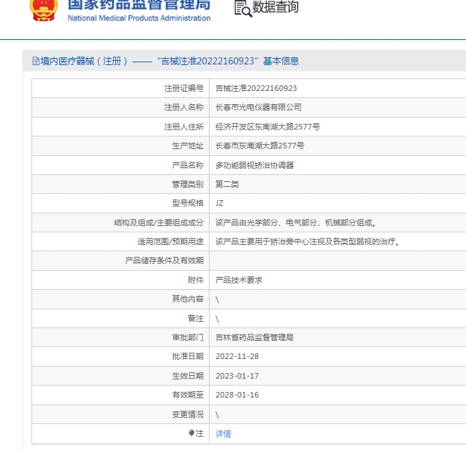Screen dimensions: 466x450
Task: Select management class value 第二类
Action: click(227, 184)
